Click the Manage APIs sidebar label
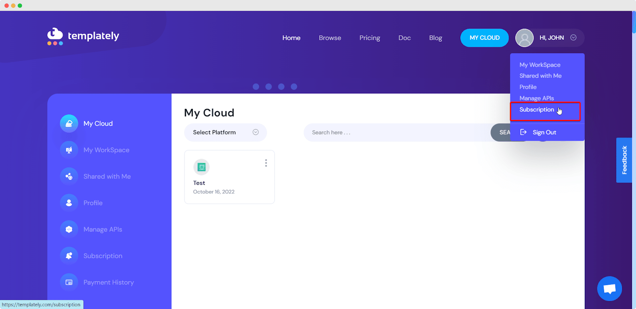This screenshot has width=636, height=309. [x=103, y=229]
